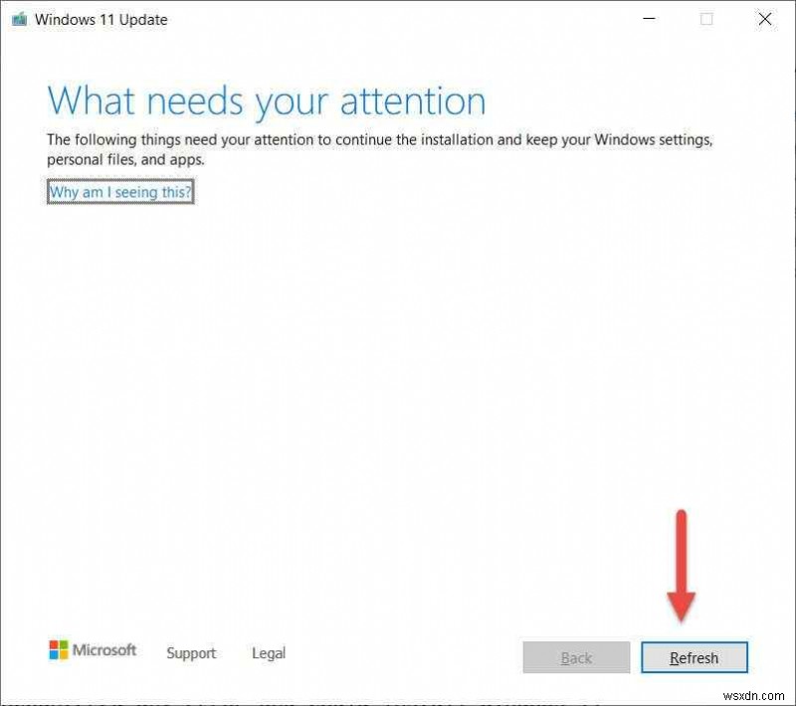
Task: Click the attention description paragraph
Action: pyautogui.click(x=378, y=149)
